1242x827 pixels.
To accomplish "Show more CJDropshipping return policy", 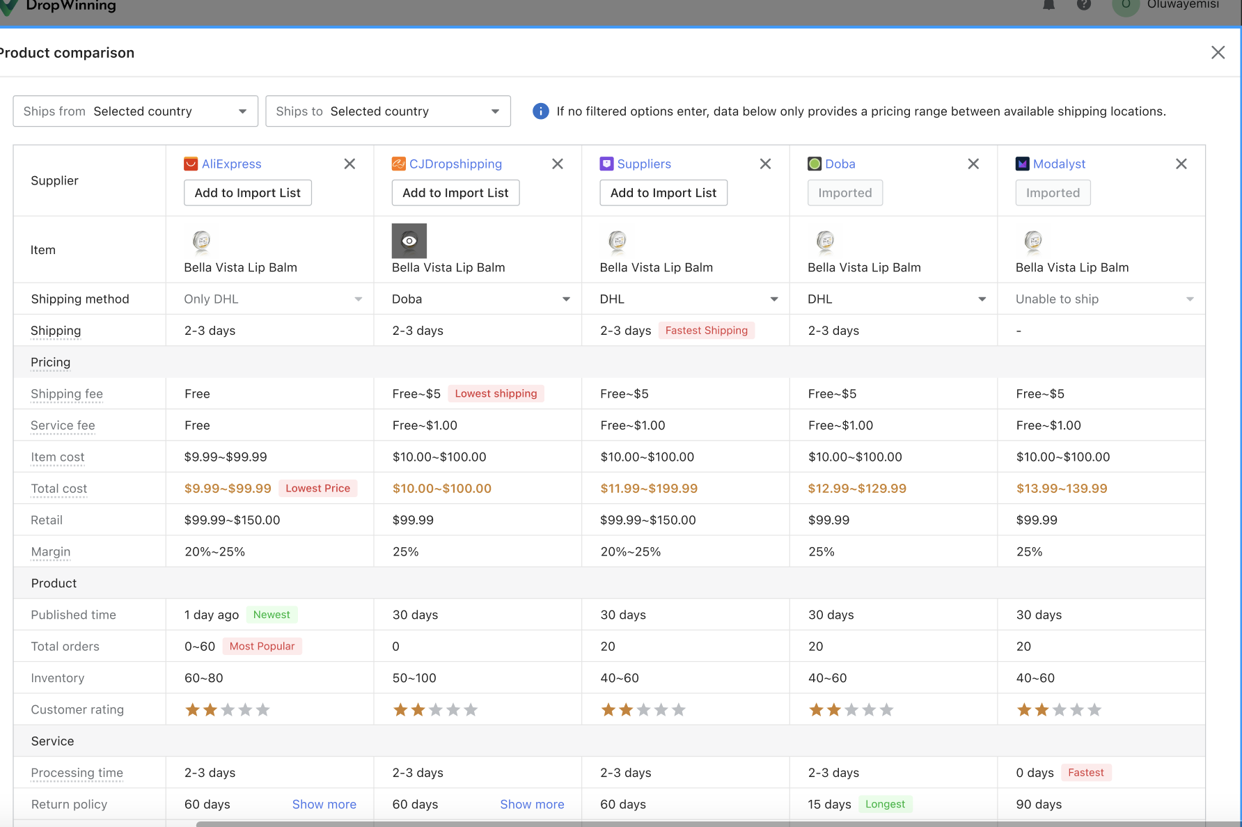I will coord(532,804).
